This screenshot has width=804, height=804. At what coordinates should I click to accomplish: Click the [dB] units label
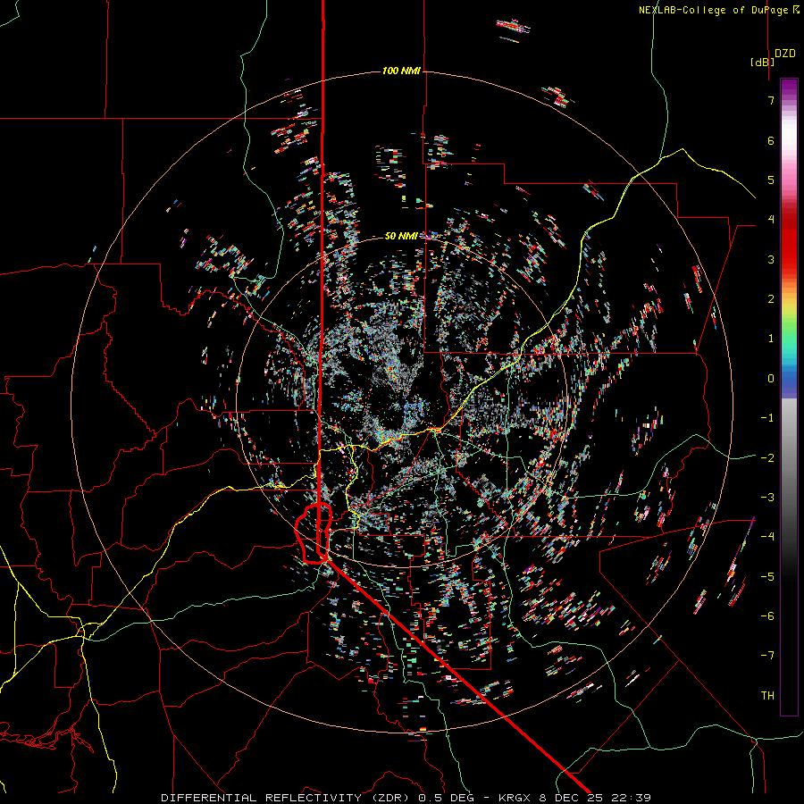click(763, 62)
